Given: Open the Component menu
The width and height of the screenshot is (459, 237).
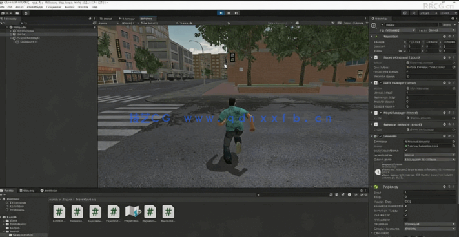Looking at the screenshot, I should tap(54, 6).
